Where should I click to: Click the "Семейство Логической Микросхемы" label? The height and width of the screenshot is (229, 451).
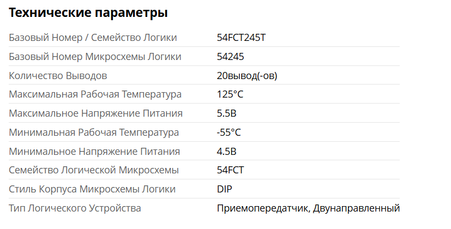94,170
